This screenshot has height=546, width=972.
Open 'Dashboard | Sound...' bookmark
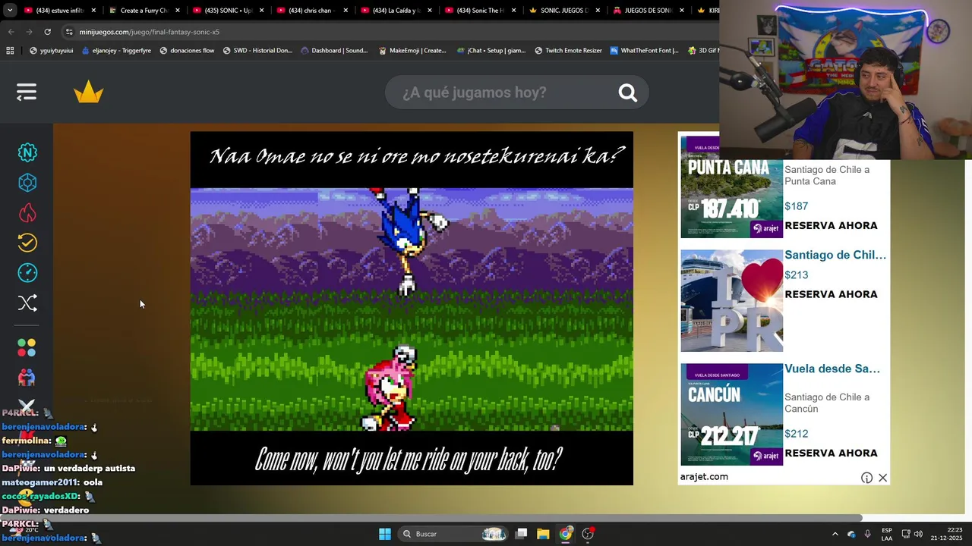pos(334,51)
